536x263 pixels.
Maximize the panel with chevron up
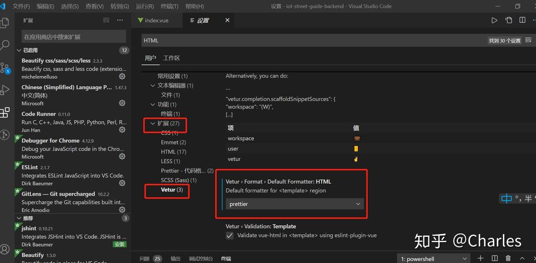[522, 258]
